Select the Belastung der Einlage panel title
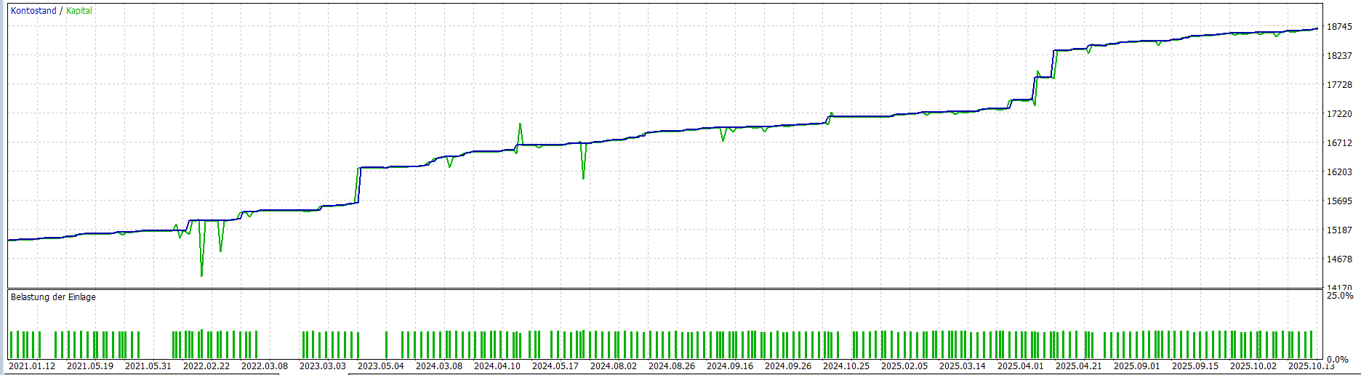Screen dimensions: 1361x375 53,297
